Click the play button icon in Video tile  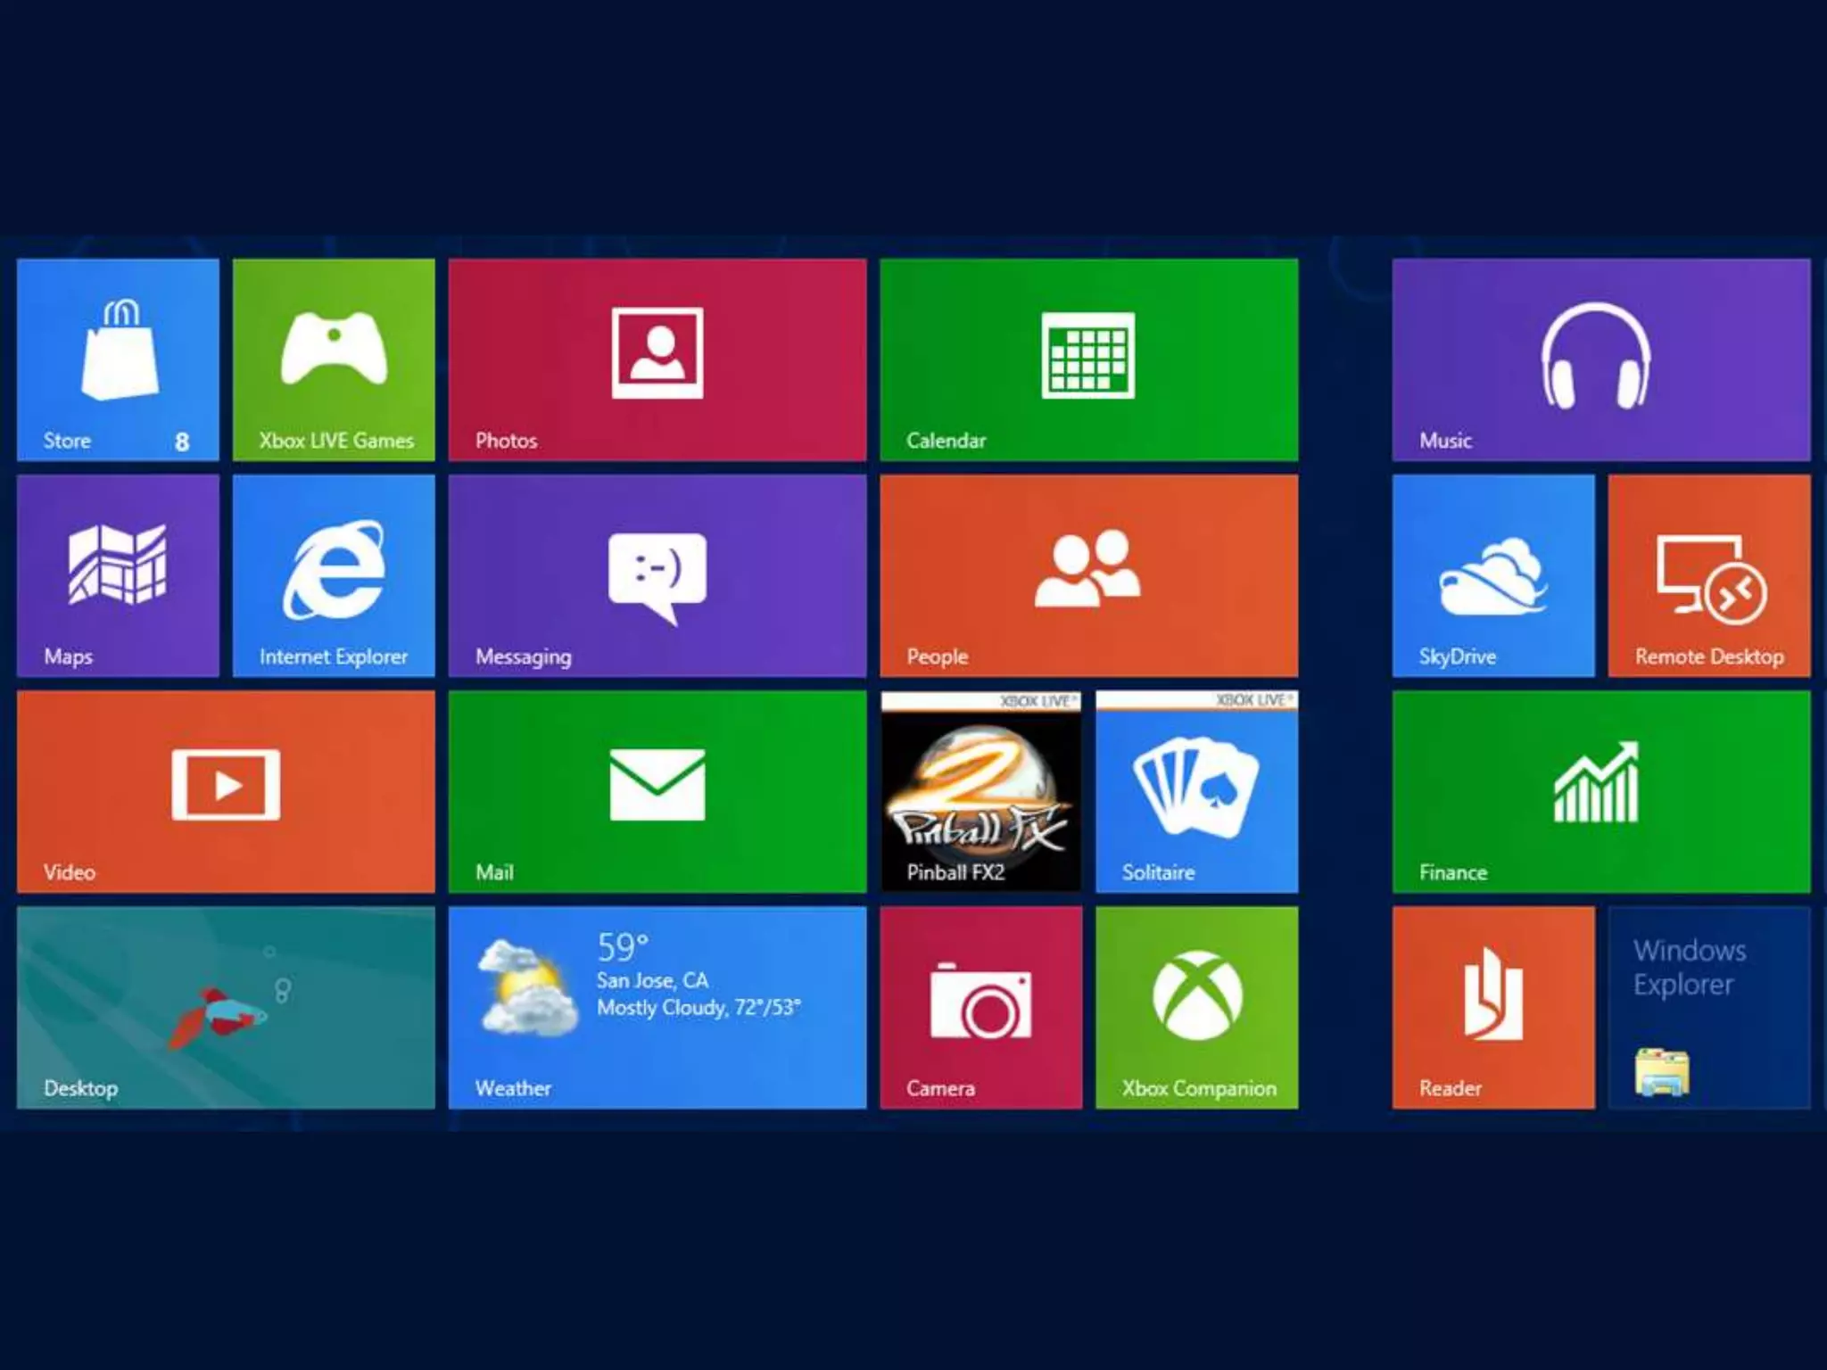pos(226,785)
